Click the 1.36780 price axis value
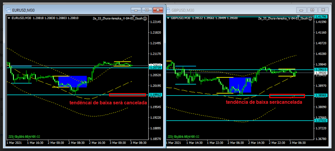This screenshot has width=335, height=151. point(321,139)
